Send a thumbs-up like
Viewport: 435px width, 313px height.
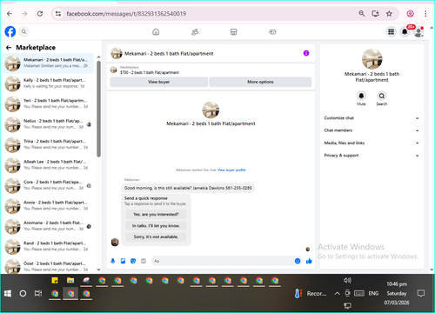(309, 261)
